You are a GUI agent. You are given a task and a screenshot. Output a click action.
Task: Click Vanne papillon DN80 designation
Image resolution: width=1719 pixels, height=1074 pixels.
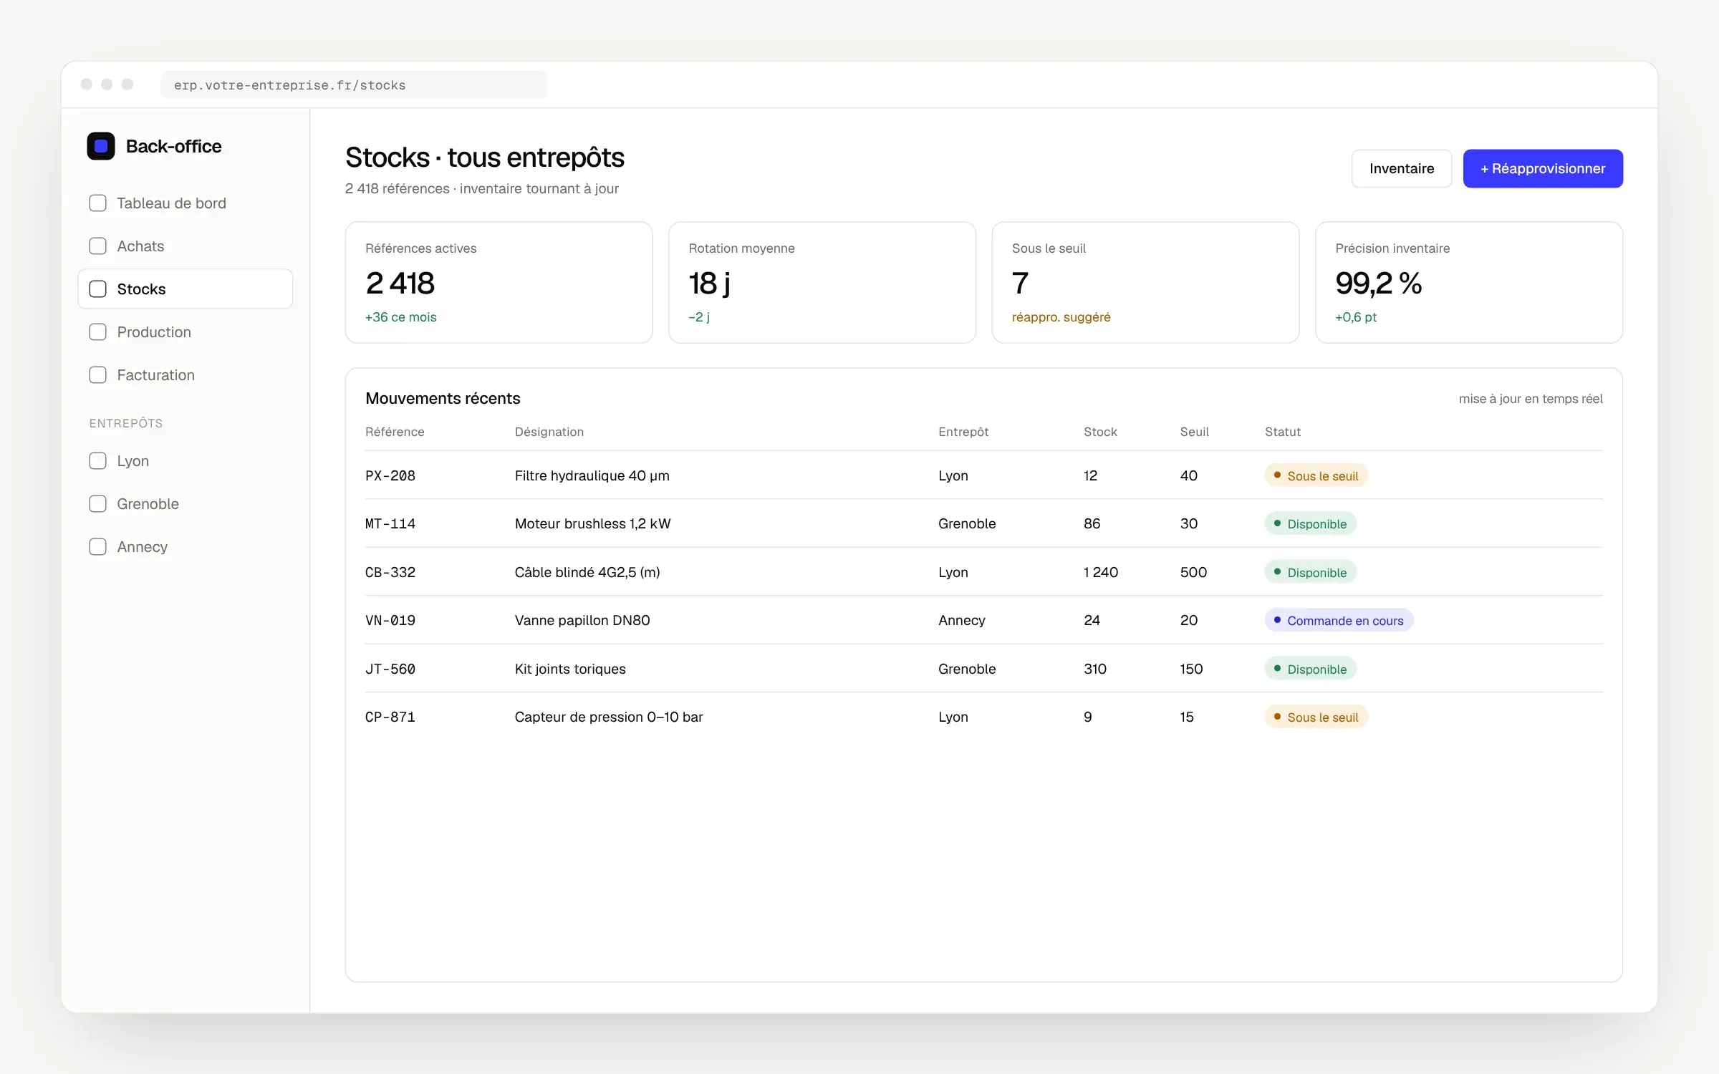pos(582,620)
